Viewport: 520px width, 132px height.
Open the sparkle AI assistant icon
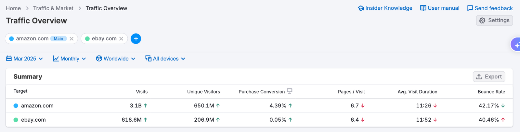[516, 45]
